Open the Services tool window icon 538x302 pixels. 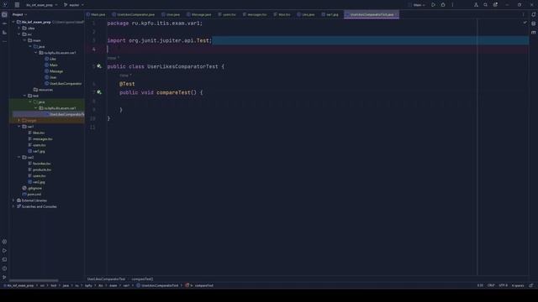click(x=4, y=242)
